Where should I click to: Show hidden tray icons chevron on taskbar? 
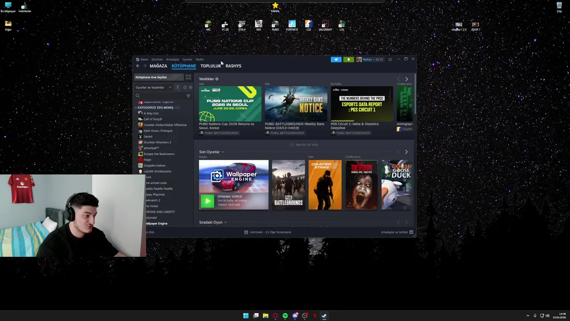click(x=528, y=316)
